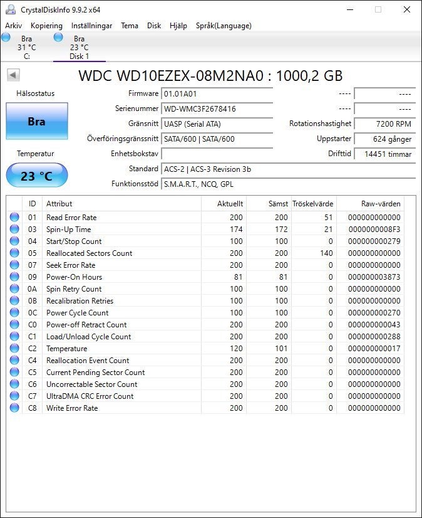Click the raw value 000000003873
The height and width of the screenshot is (518, 422).
coord(374,277)
